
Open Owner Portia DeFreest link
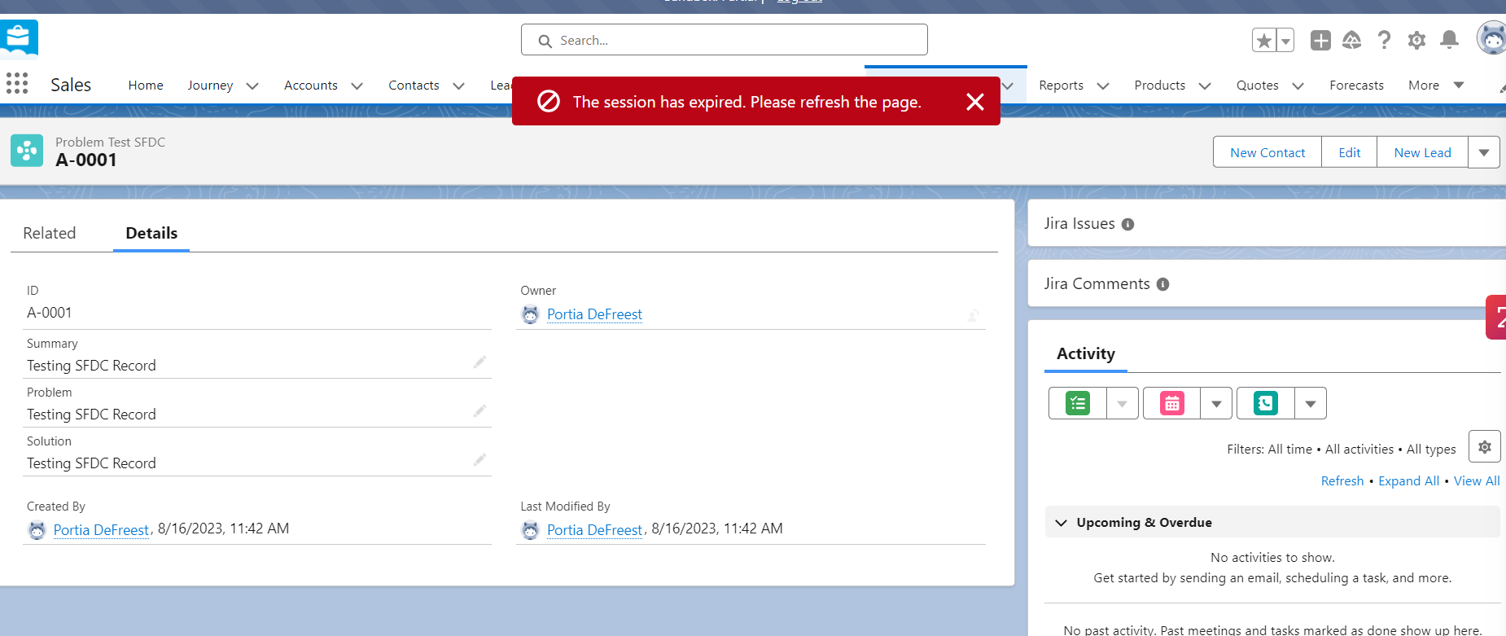click(x=594, y=314)
